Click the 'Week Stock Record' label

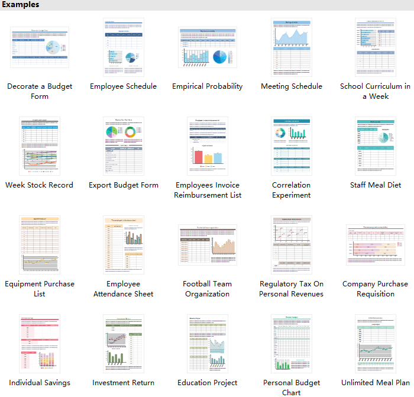(40, 185)
